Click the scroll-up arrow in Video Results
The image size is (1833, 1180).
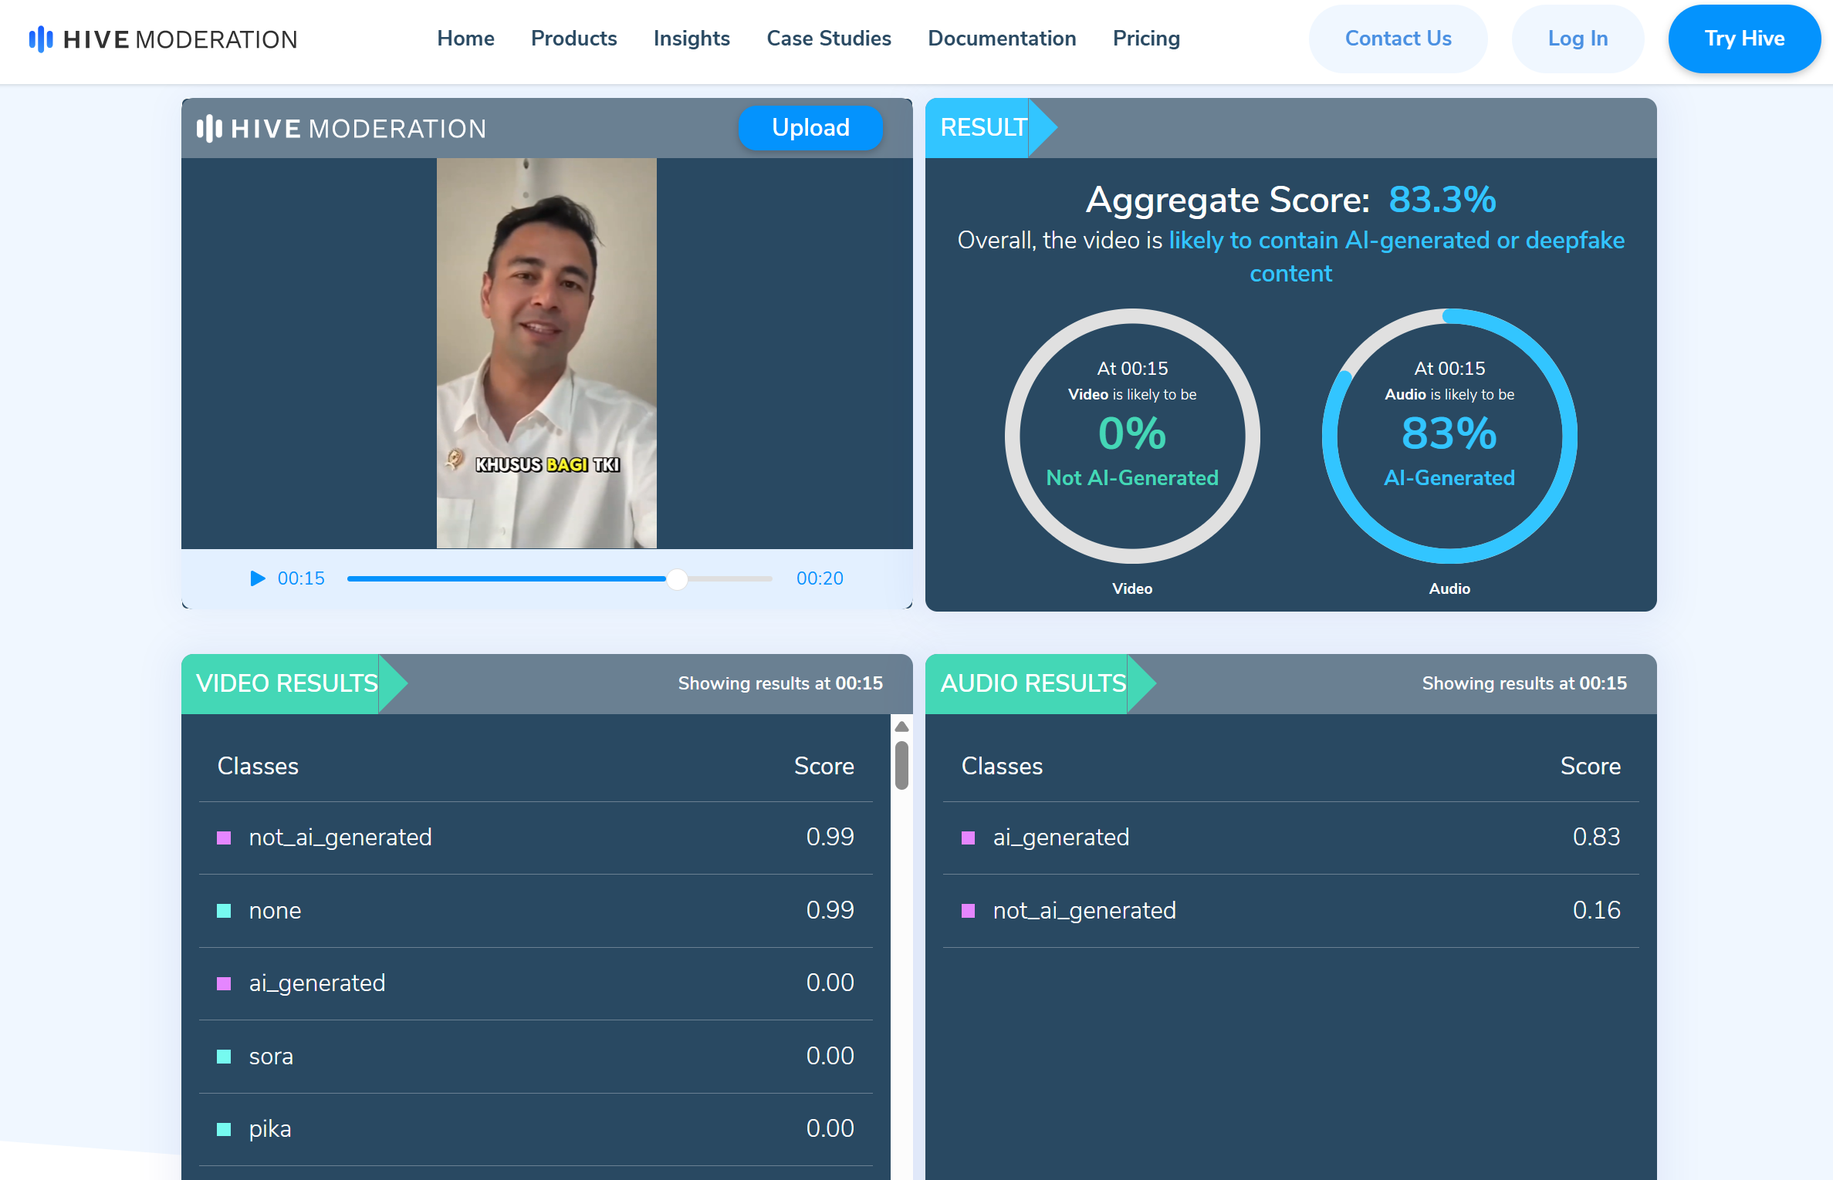(901, 727)
